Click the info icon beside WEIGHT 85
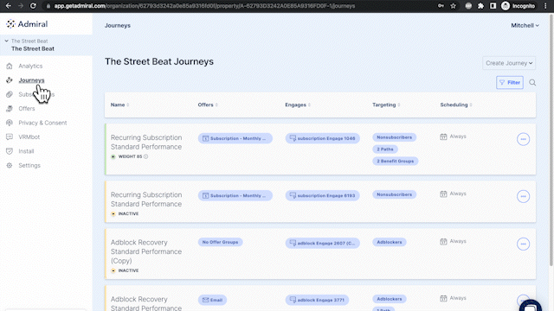This screenshot has width=554, height=311. click(146, 156)
